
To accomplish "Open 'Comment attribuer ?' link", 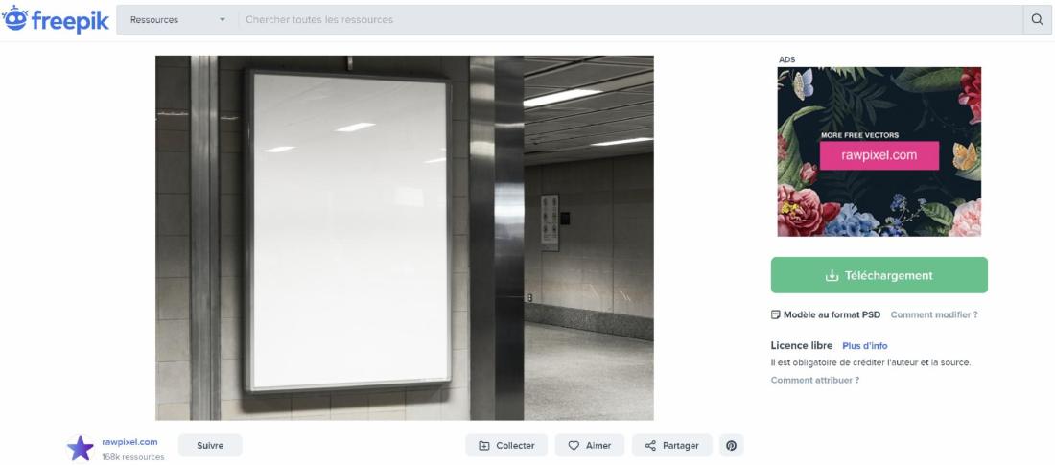I will pos(815,381).
